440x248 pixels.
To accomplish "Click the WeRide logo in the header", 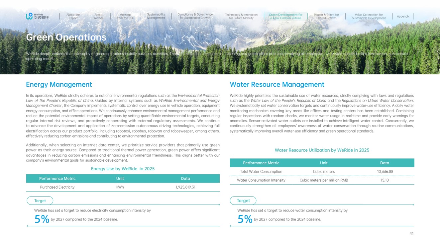I will (37, 16).
